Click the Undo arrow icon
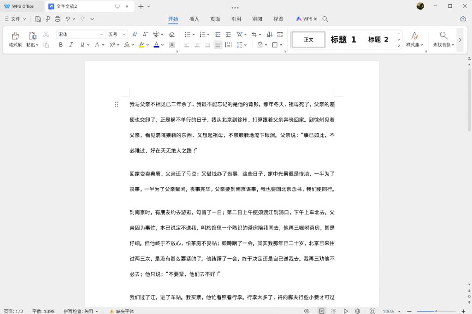The height and width of the screenshot is (314, 472). [68, 19]
